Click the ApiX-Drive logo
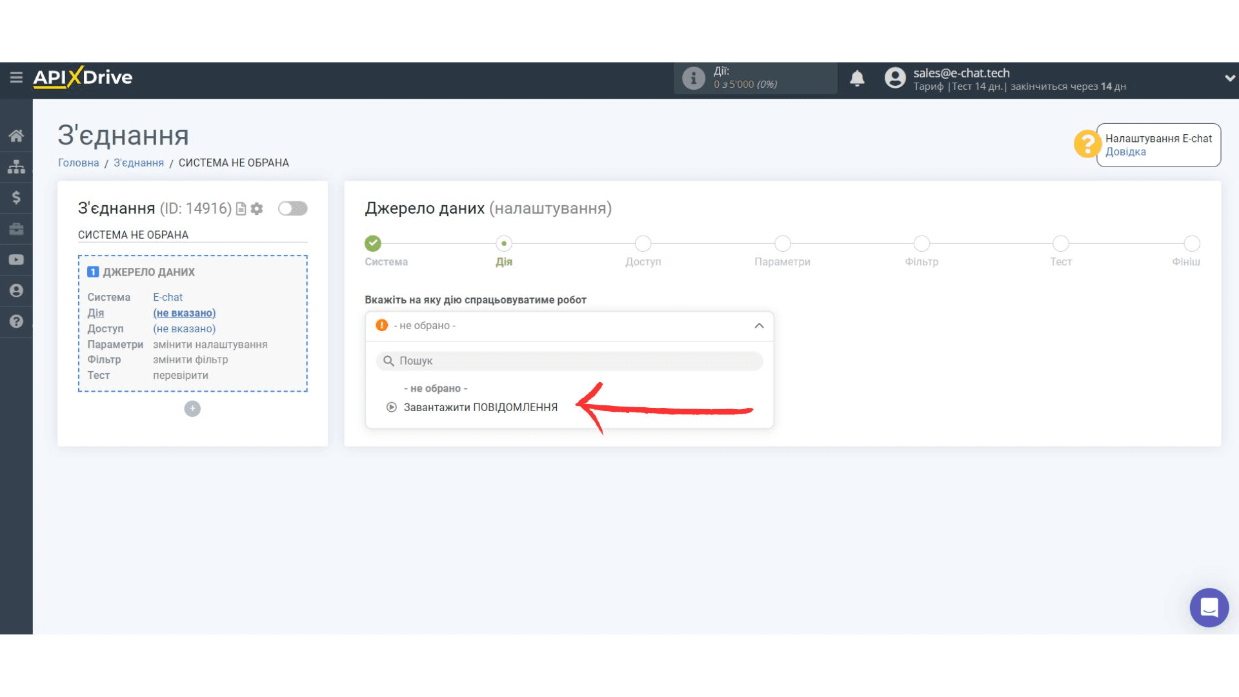This screenshot has width=1239, height=697. [x=83, y=77]
